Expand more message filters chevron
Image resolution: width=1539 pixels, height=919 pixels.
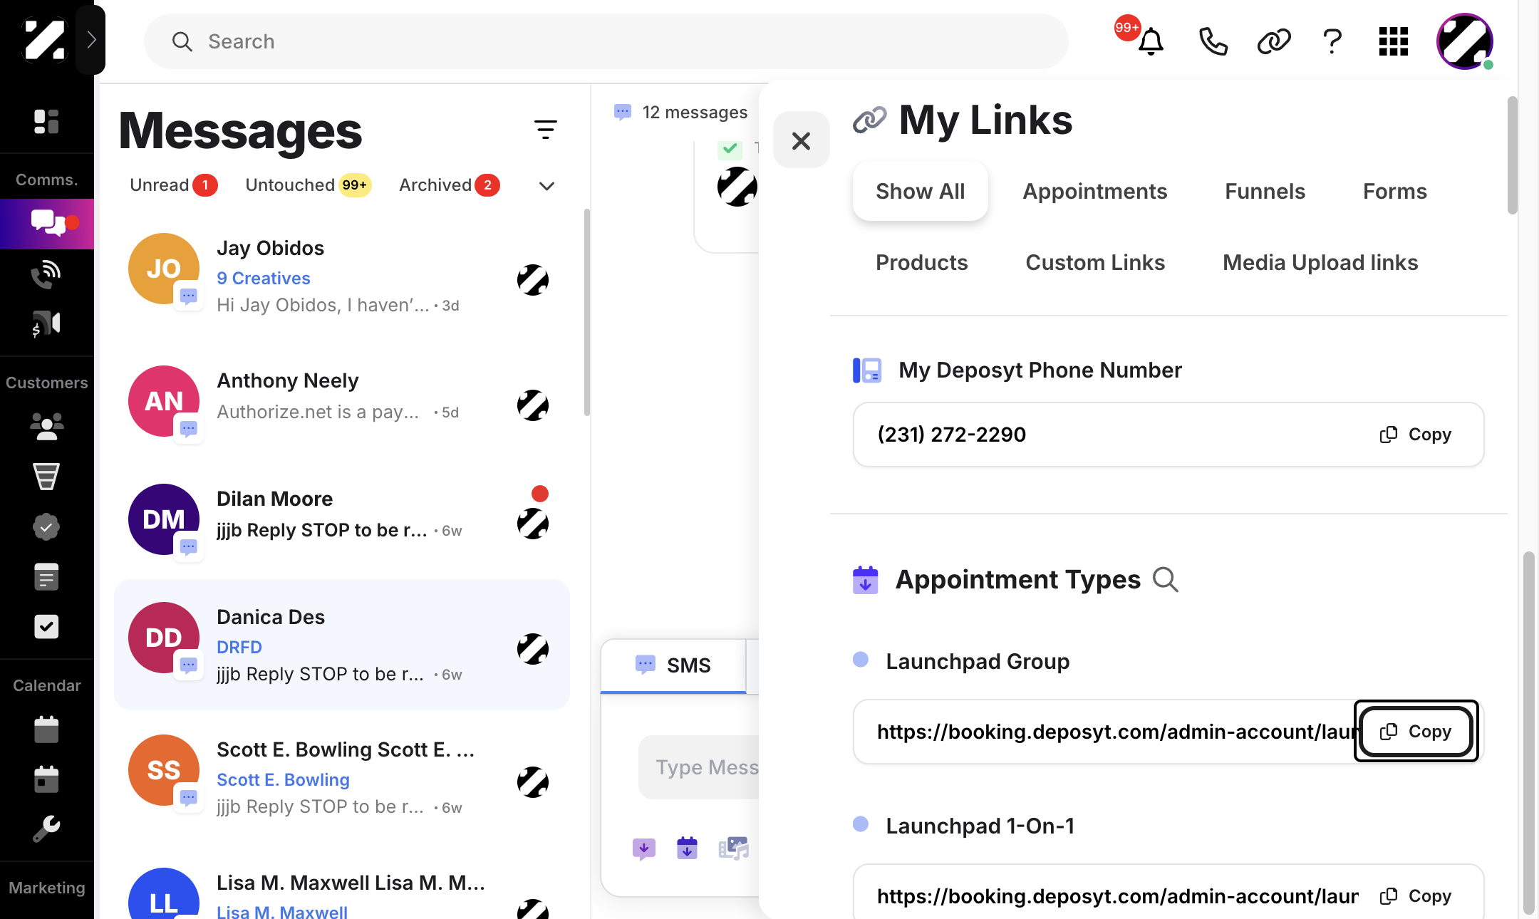point(546,186)
